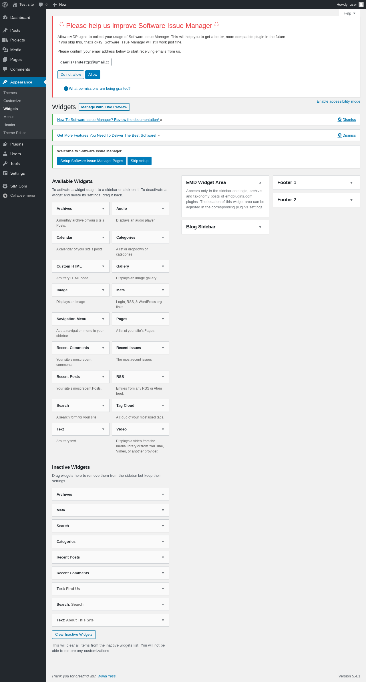Collapse the EMD Widget Area panel
Image resolution: width=366 pixels, height=682 pixels.
pos(260,183)
